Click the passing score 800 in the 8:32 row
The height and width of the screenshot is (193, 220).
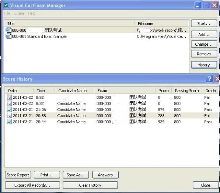177,103
